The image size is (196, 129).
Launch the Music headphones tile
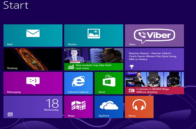139,107
